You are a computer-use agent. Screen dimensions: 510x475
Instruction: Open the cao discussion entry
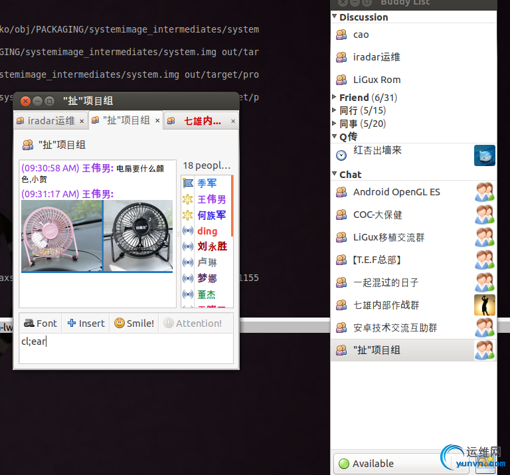(x=414, y=35)
